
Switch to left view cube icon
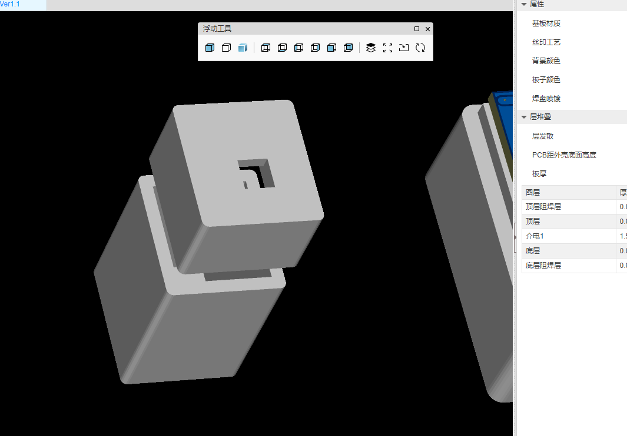pyautogui.click(x=298, y=48)
